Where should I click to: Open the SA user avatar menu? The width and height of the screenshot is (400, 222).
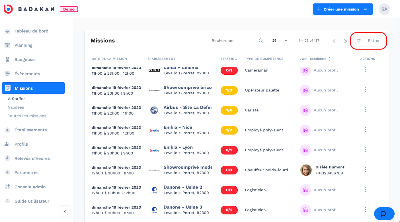click(x=384, y=9)
